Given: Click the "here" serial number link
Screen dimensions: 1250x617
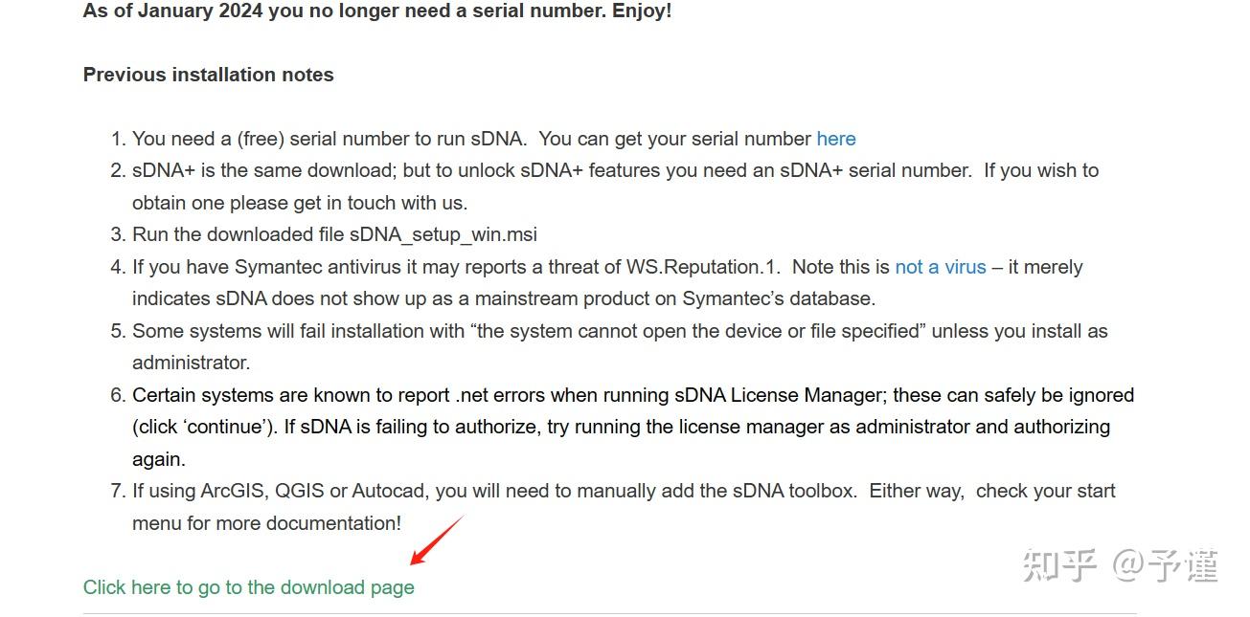Looking at the screenshot, I should 835,139.
